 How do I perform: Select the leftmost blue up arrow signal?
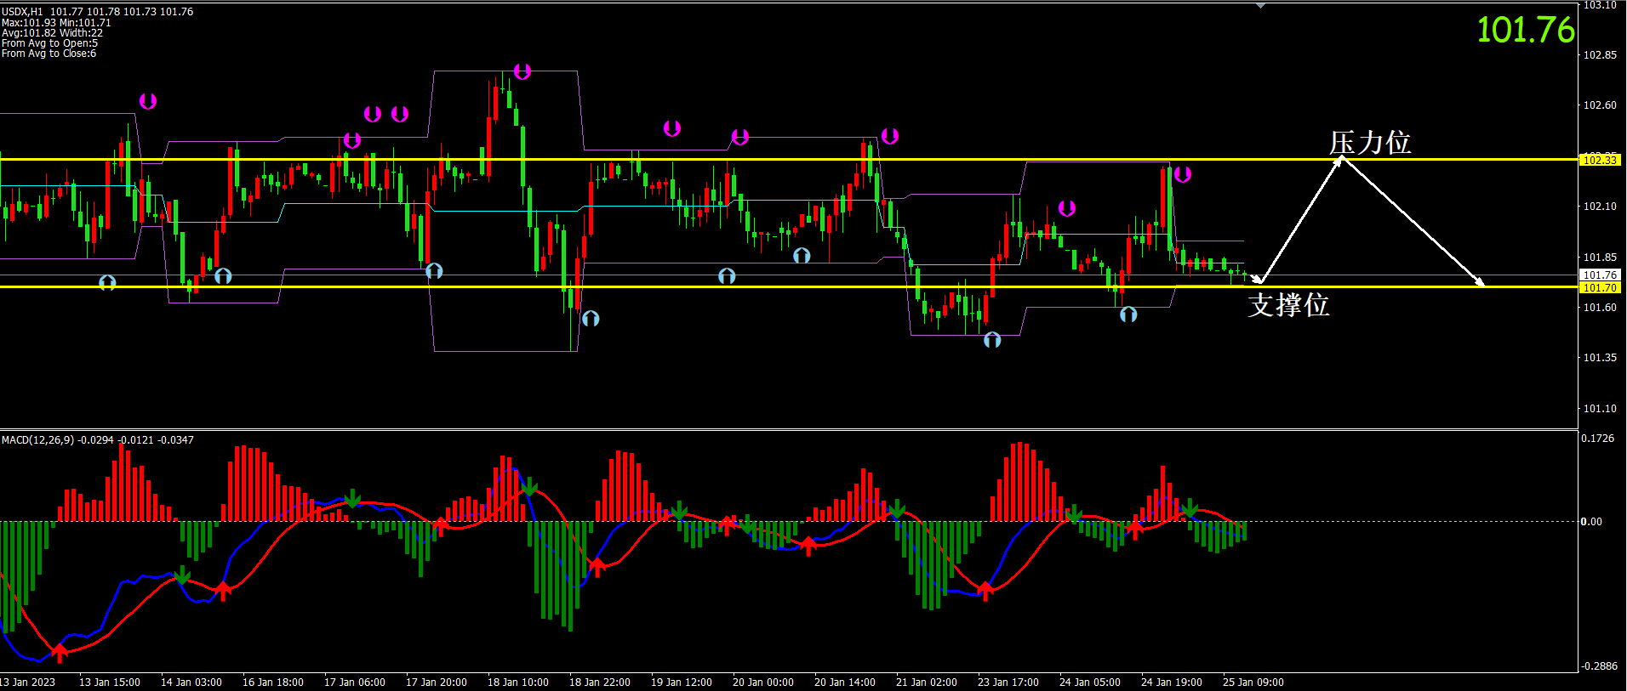point(107,282)
